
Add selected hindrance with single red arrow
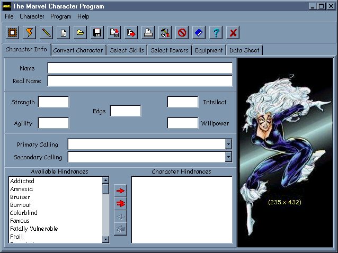click(x=121, y=191)
